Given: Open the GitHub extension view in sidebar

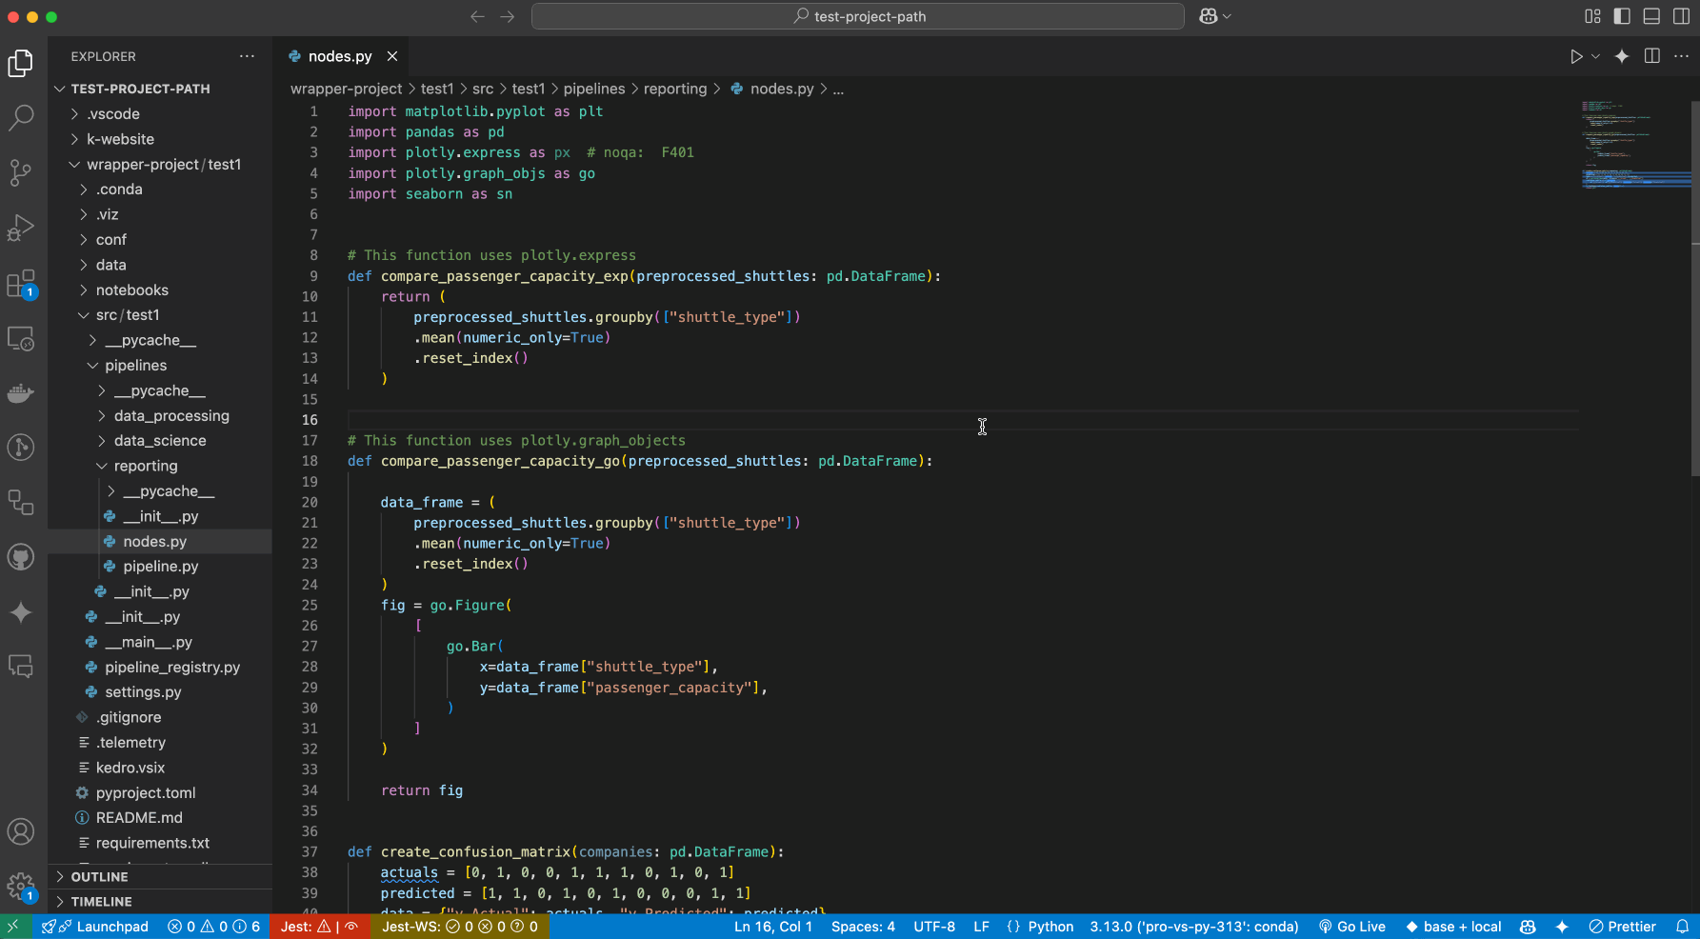Looking at the screenshot, I should pyautogui.click(x=21, y=556).
